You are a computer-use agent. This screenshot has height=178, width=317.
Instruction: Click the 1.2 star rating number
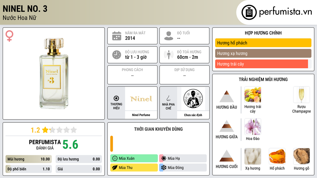coord(35,130)
